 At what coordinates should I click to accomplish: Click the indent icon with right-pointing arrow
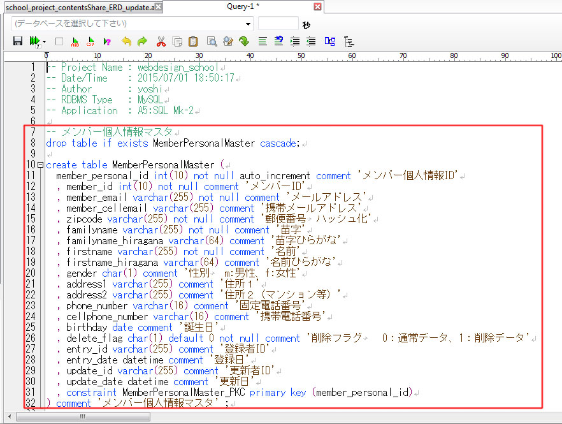pyautogui.click(x=295, y=41)
